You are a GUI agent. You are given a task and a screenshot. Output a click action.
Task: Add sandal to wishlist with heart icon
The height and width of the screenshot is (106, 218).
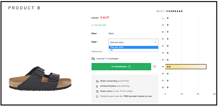[155, 67]
